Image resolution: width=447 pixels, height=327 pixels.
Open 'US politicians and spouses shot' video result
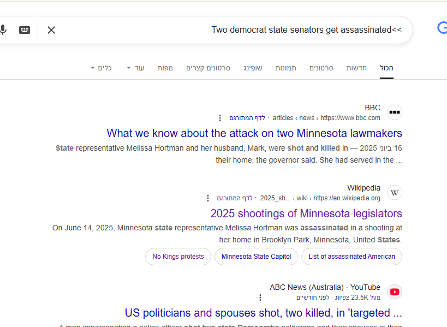[264, 313]
